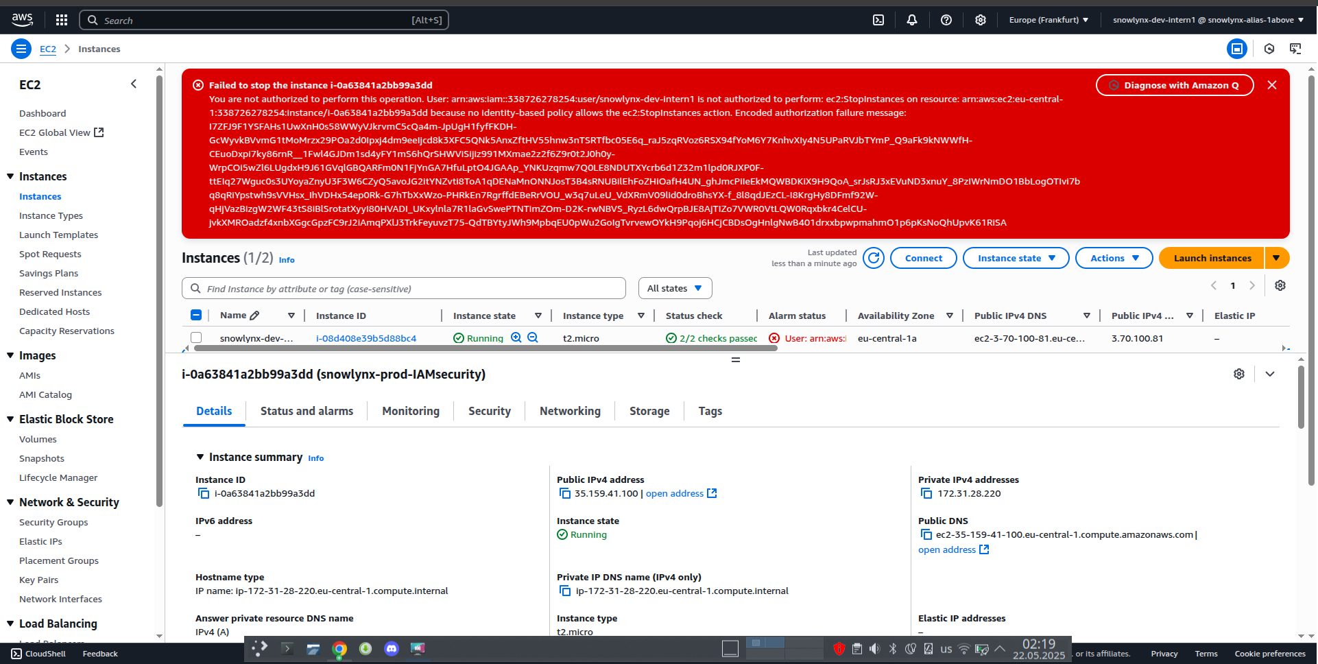Open the AWS services grid menu

tap(62, 20)
